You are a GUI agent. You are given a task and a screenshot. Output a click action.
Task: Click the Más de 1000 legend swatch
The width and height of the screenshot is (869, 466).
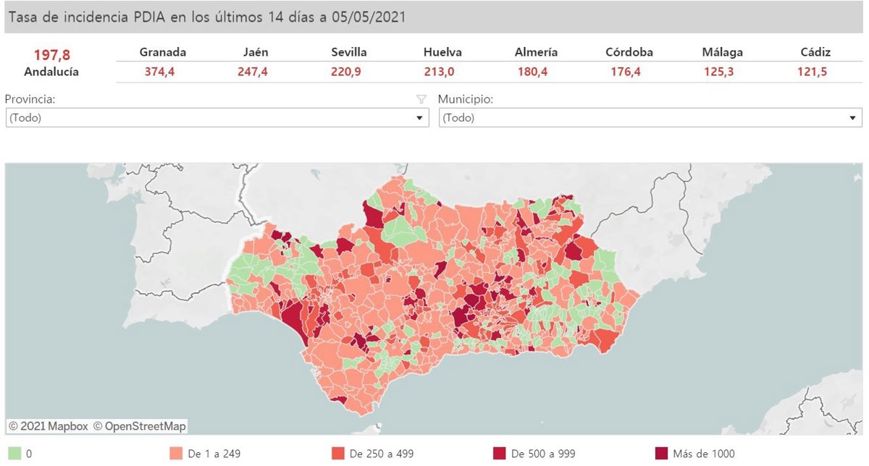[x=661, y=454]
